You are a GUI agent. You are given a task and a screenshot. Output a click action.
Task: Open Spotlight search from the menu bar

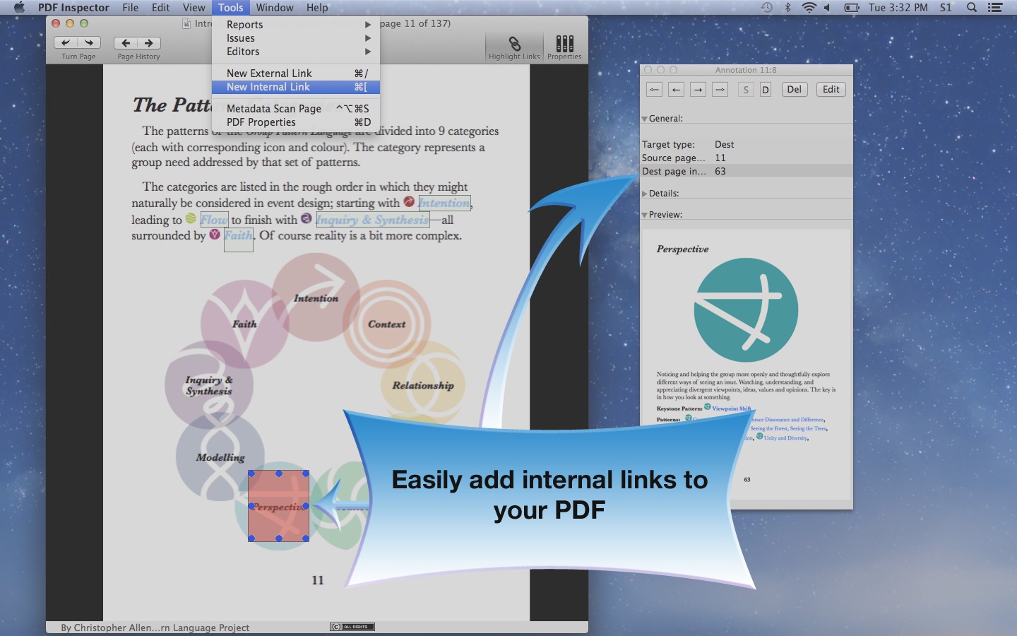972,8
